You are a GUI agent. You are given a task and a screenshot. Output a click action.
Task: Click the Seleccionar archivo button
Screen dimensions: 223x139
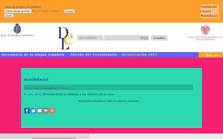18,11
